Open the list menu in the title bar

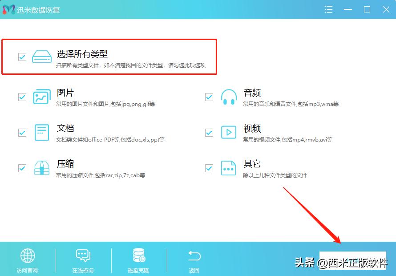[328, 9]
